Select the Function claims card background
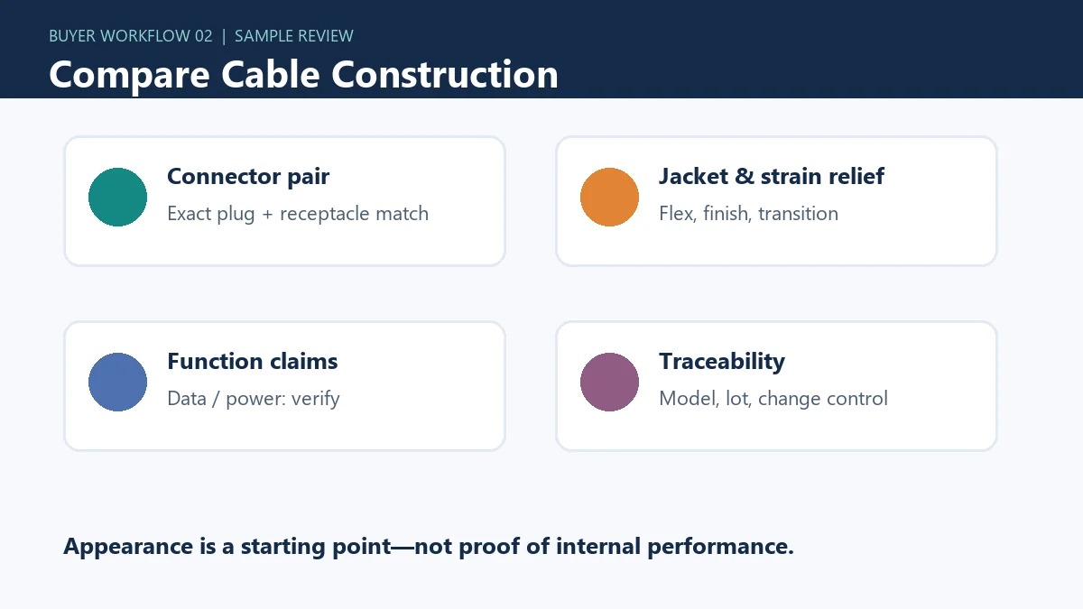Image resolution: width=1083 pixels, height=609 pixels. coord(284,386)
